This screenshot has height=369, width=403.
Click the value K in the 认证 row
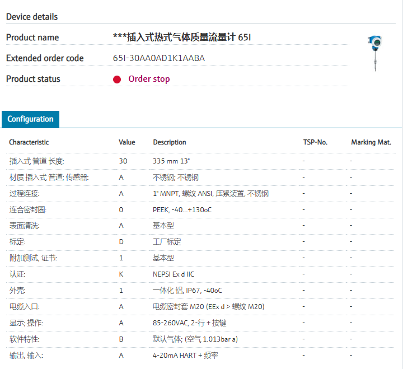121,274
